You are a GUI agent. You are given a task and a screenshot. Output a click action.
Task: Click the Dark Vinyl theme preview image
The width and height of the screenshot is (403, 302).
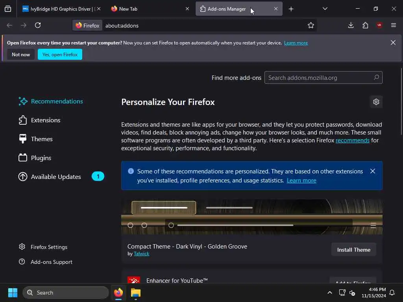pos(252,217)
